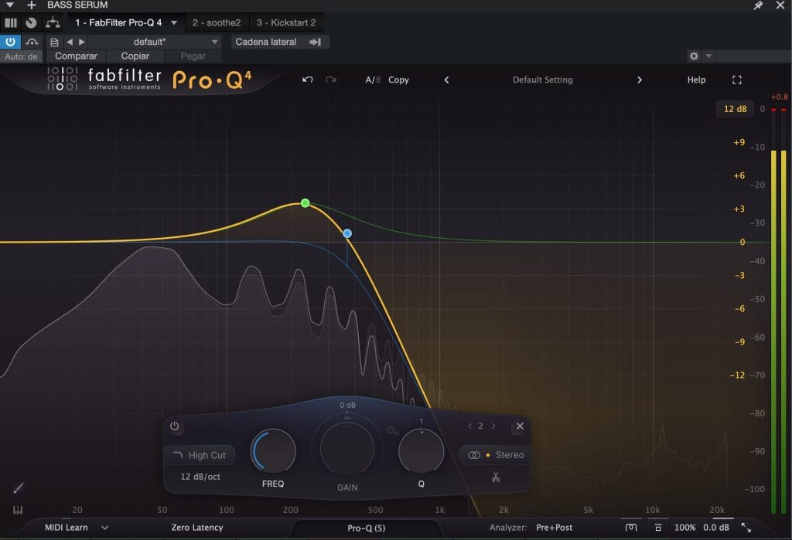
Task: Click the Pegar button
Action: 193,56
